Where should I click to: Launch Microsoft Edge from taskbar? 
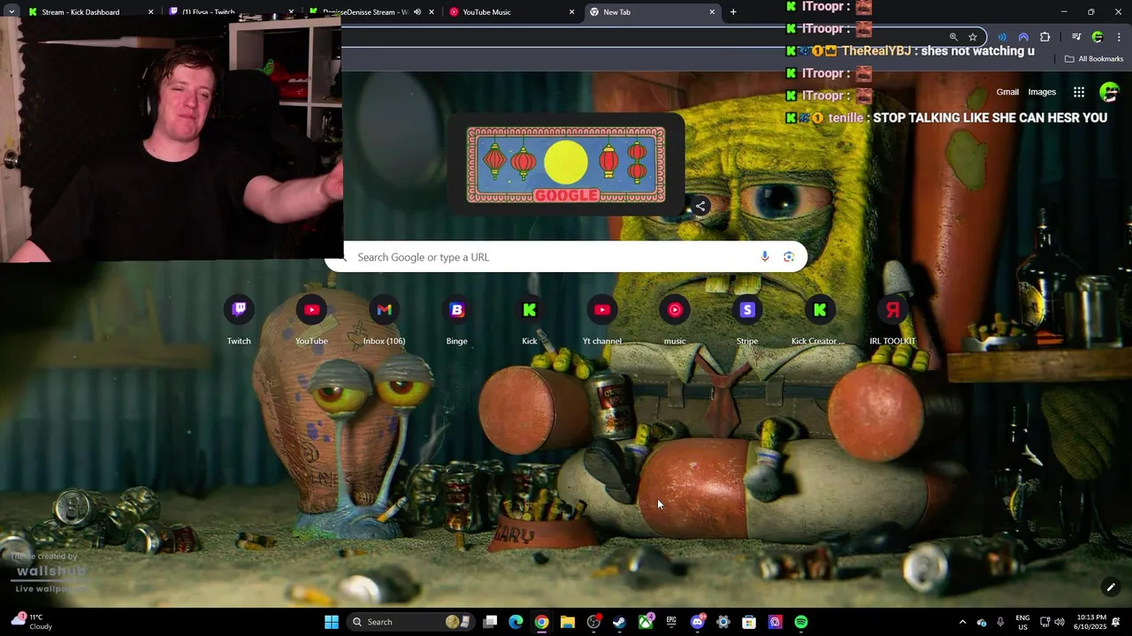516,622
